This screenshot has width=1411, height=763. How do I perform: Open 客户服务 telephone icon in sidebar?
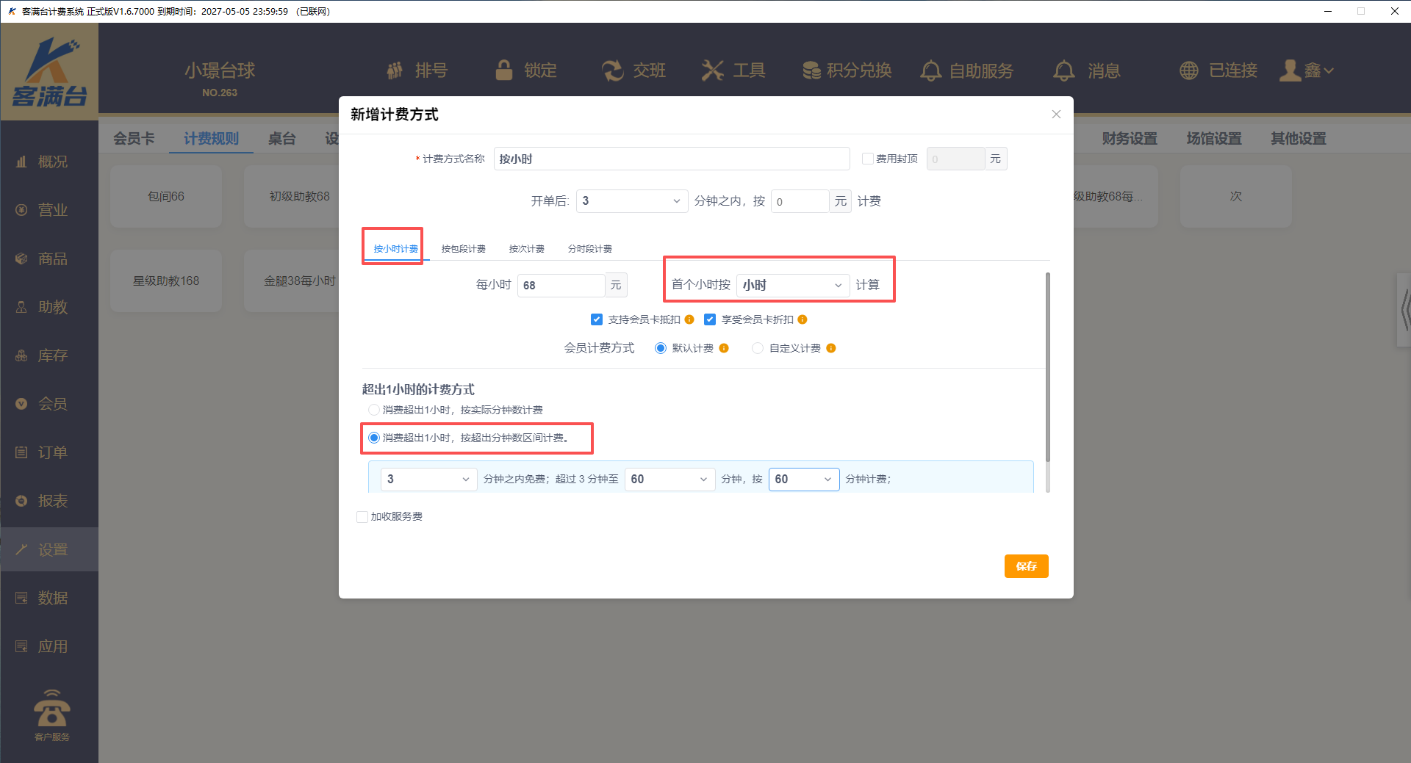coord(51,709)
